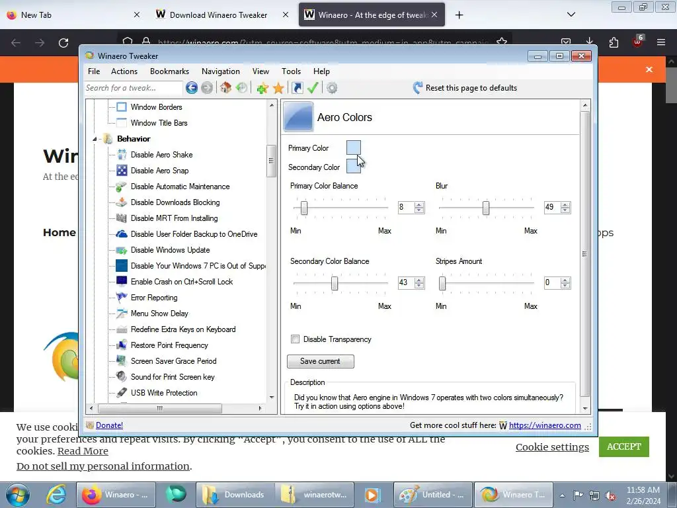The width and height of the screenshot is (677, 508).
Task: Open the Help menu
Action: tap(322, 71)
